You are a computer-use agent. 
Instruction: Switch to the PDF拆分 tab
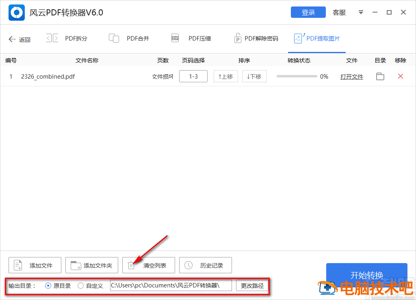click(76, 39)
